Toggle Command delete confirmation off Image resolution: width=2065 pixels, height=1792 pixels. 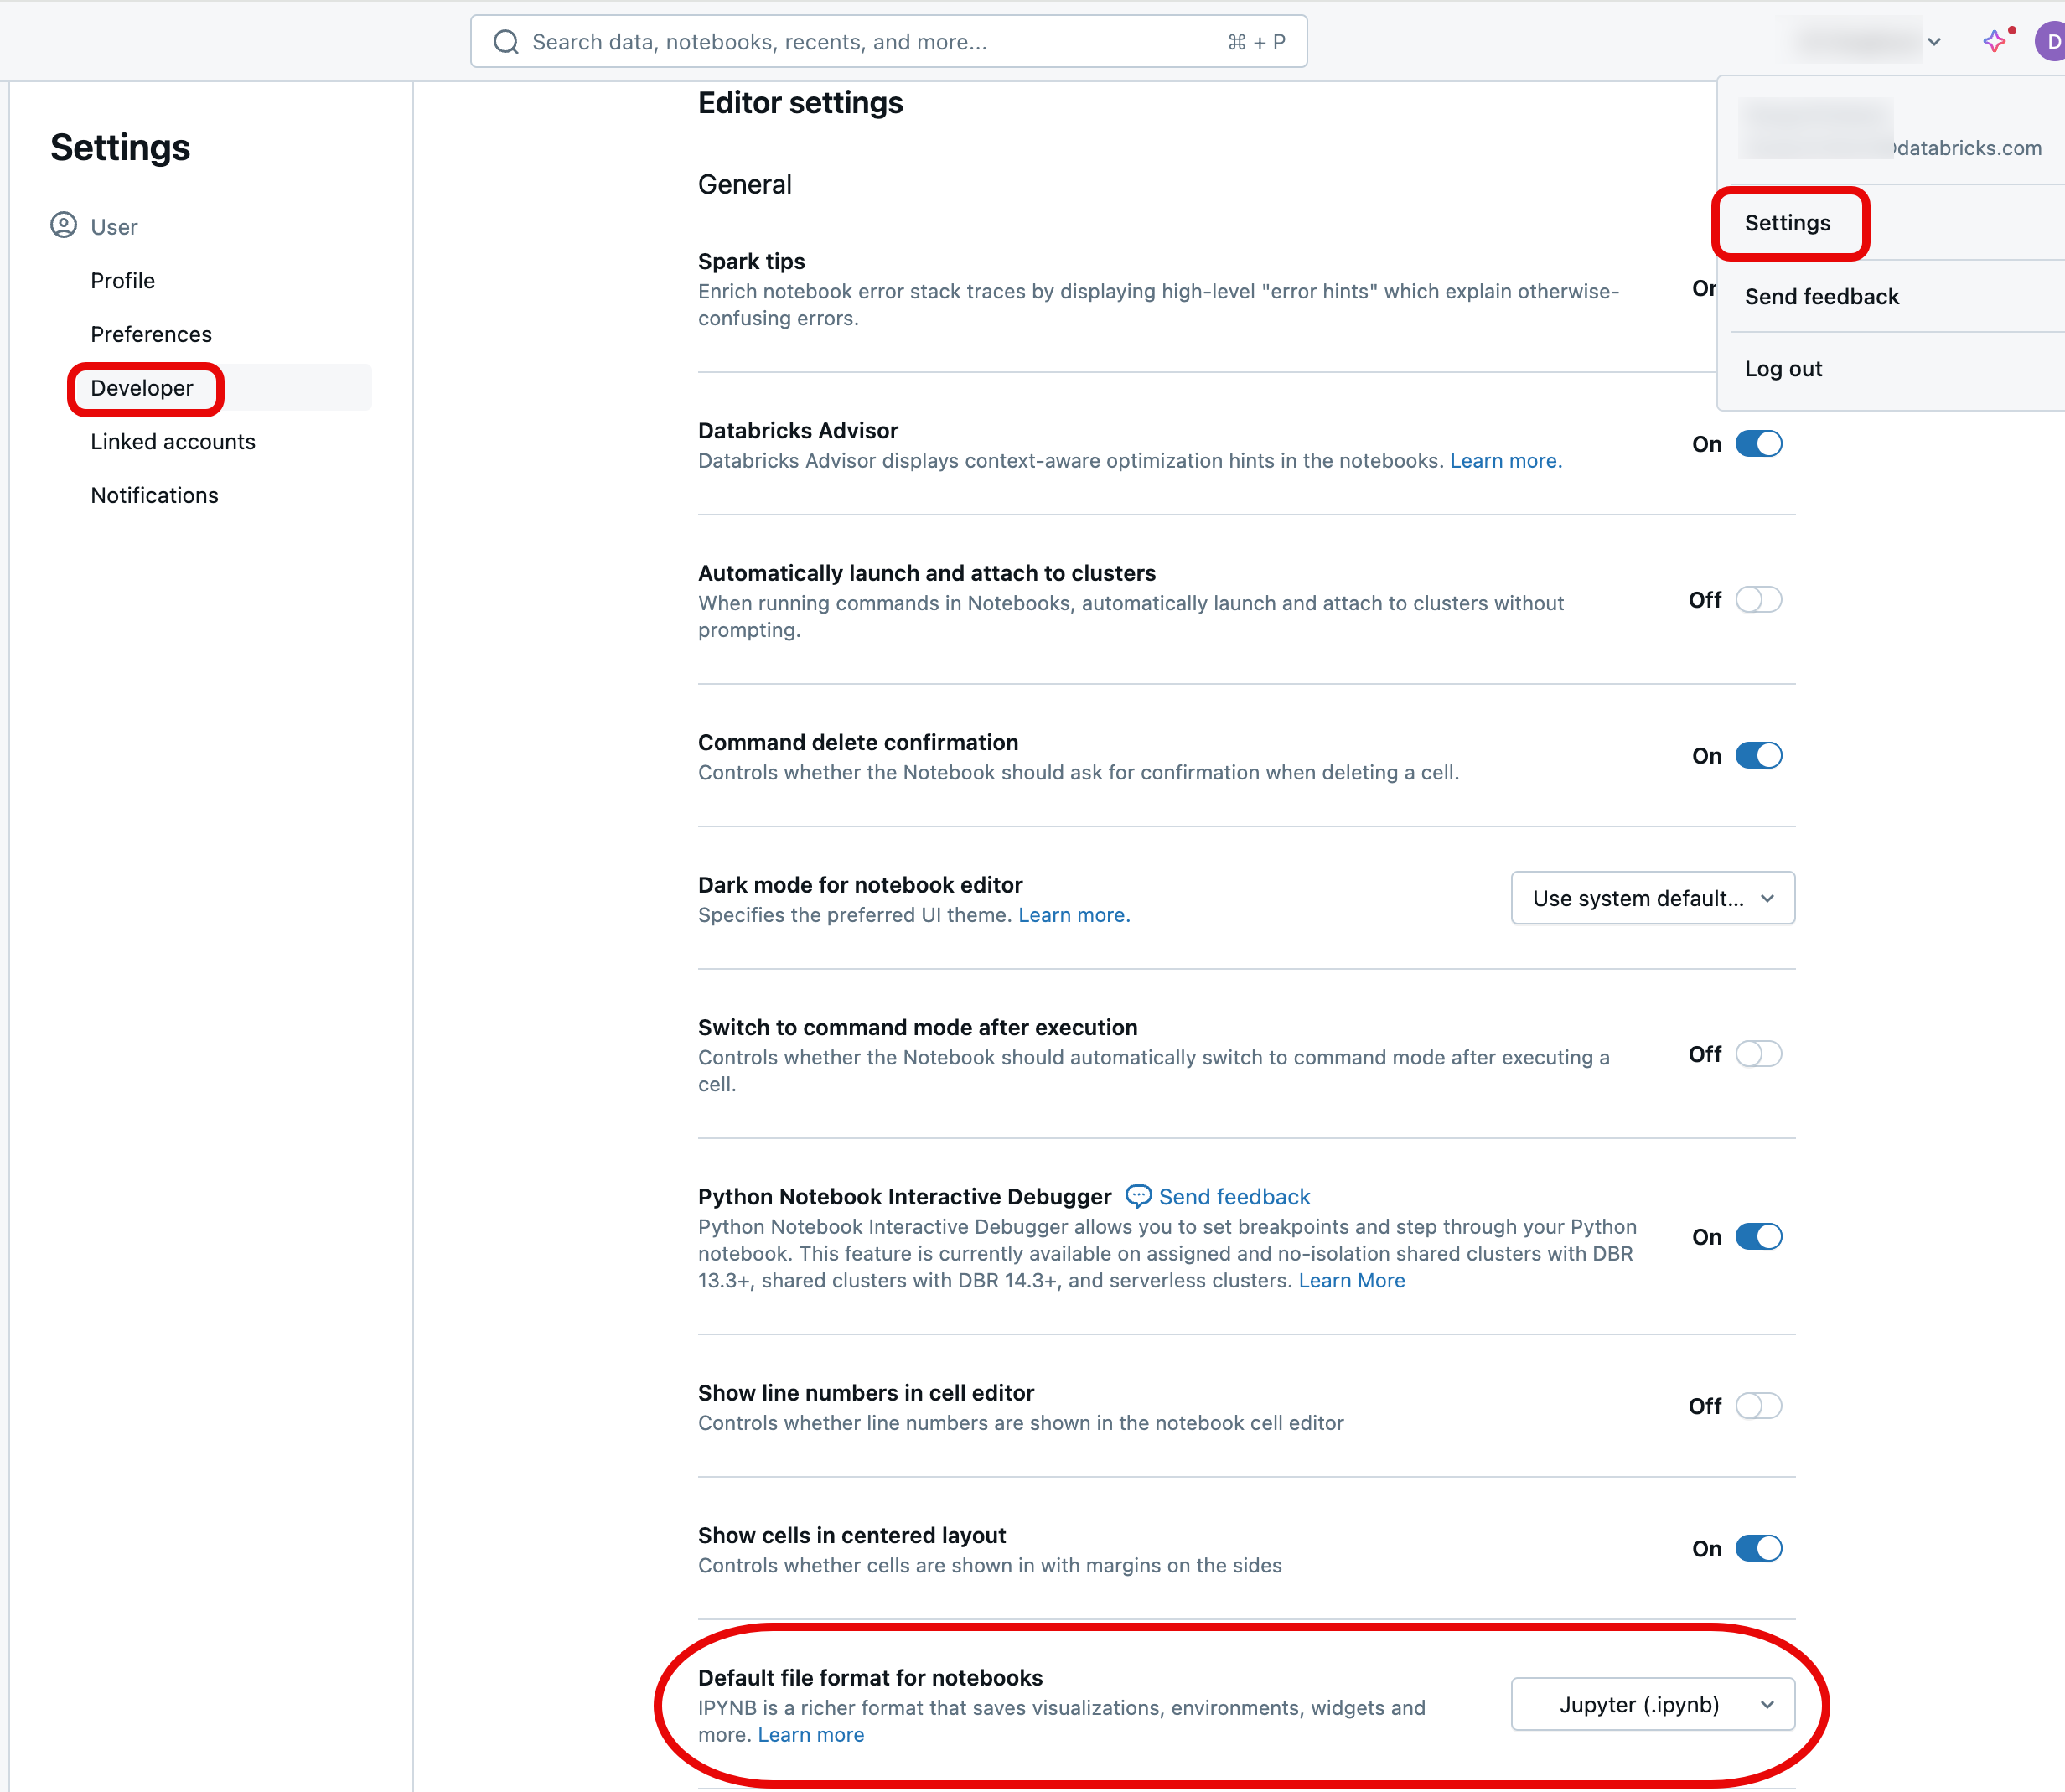(x=1756, y=754)
